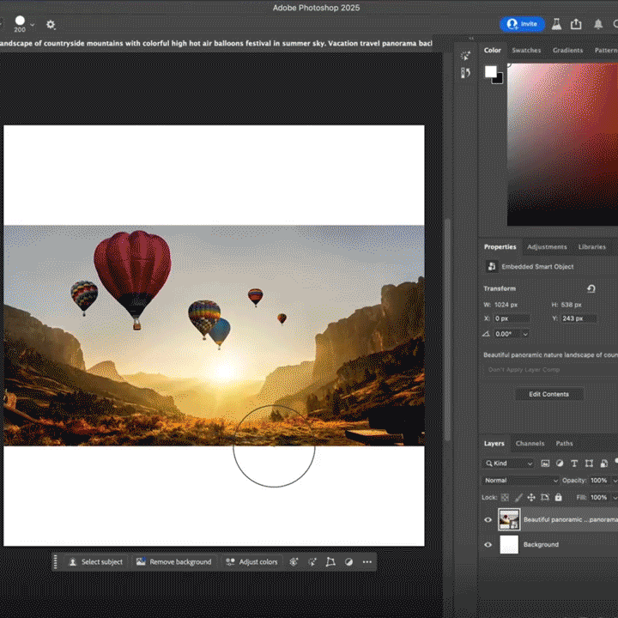Open the Normal blend mode dropdown

520,481
